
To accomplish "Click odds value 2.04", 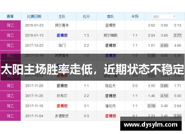I will pyautogui.click(x=151, y=36).
